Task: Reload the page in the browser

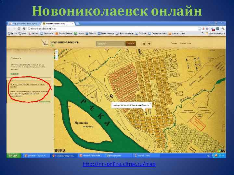Action: [x=19, y=29]
